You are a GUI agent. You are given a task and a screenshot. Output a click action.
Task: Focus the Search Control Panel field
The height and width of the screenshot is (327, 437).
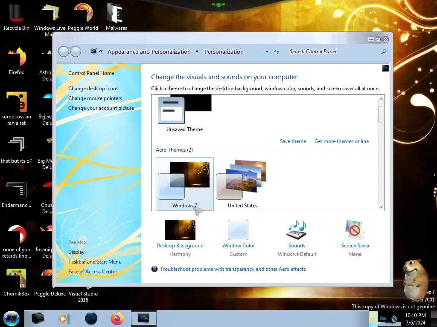tap(333, 52)
